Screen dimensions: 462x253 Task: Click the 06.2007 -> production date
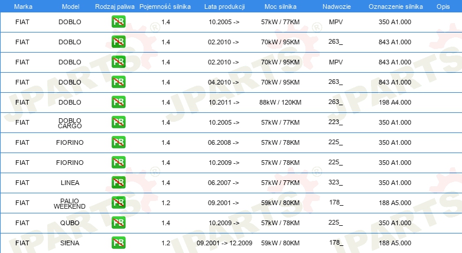click(223, 183)
